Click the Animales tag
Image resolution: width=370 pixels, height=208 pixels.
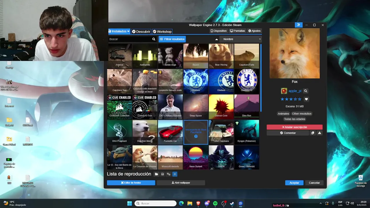[x=284, y=114]
